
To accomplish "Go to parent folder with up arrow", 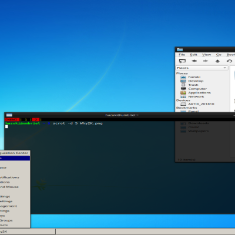I will [x=217, y=61].
